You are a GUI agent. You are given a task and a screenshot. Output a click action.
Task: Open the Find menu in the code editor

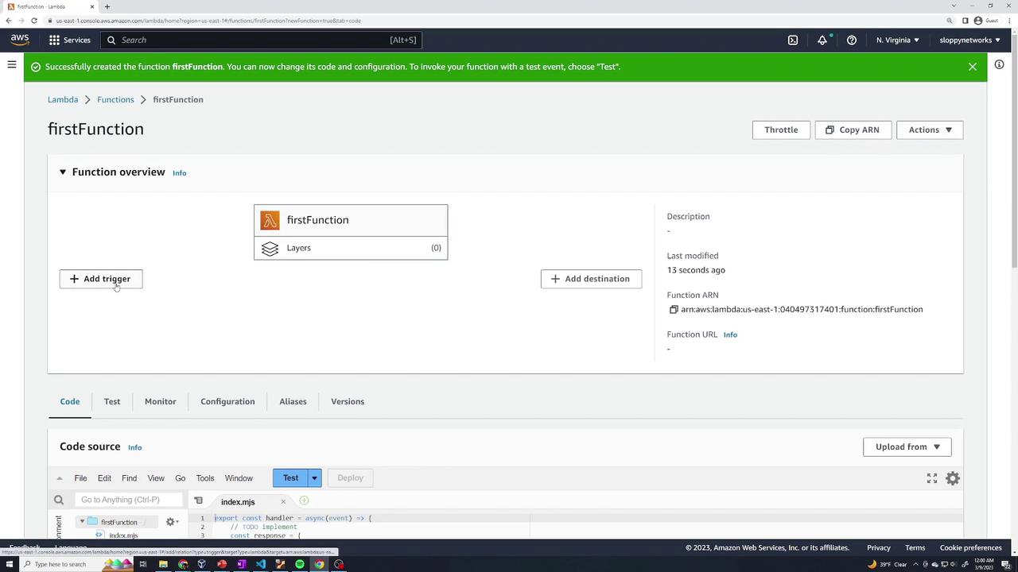point(129,478)
